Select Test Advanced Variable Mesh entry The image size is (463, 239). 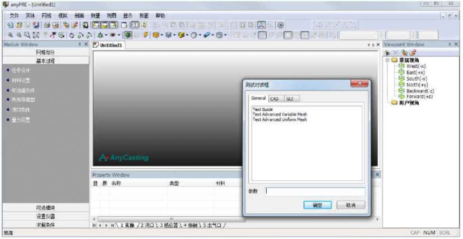pos(280,115)
